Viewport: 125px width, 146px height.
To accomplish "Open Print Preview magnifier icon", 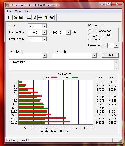I will pos(35,17).
